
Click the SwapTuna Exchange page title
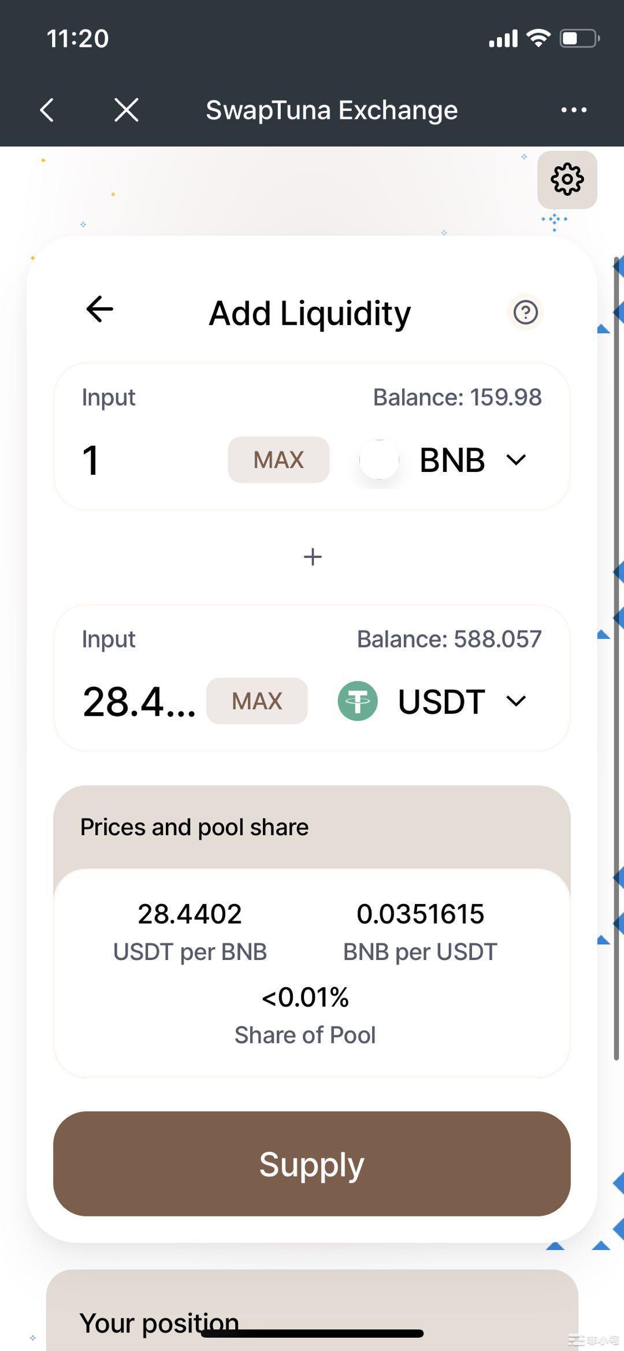pos(332,110)
